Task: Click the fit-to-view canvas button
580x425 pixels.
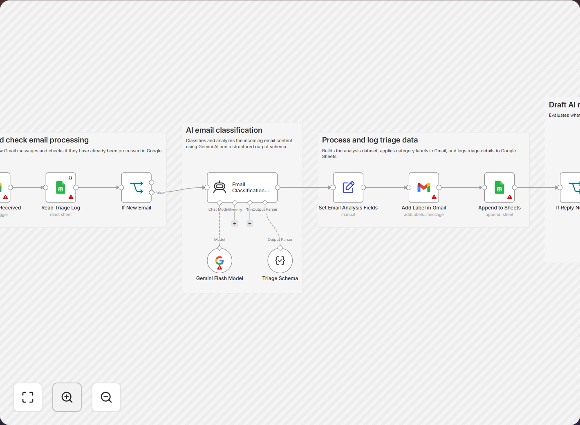Action: click(28, 397)
